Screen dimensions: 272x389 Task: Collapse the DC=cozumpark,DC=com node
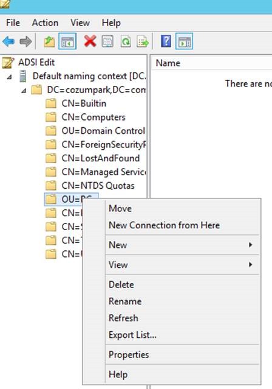[24, 91]
